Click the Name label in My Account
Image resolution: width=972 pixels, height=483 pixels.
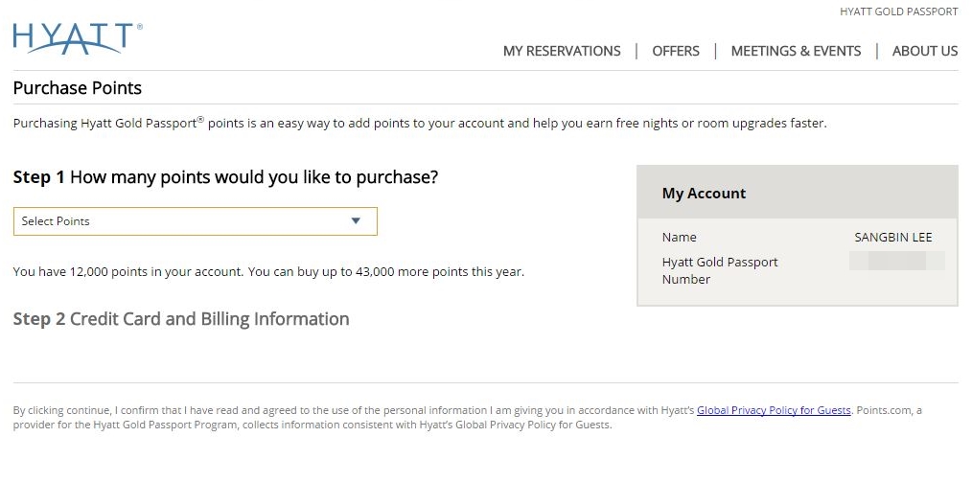679,238
